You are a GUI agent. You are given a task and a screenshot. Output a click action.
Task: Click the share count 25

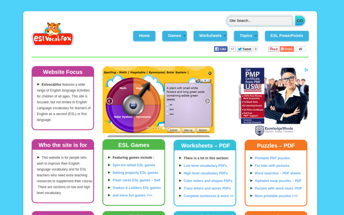(x=300, y=49)
